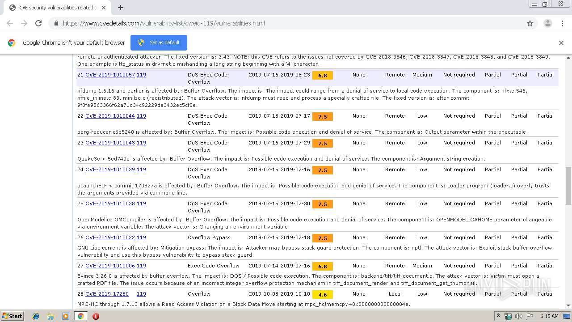Screen dimensions: 572x322
Task: Select 'Exec Code Overflow' type of CVE-2019-1010006
Action: [214, 266]
